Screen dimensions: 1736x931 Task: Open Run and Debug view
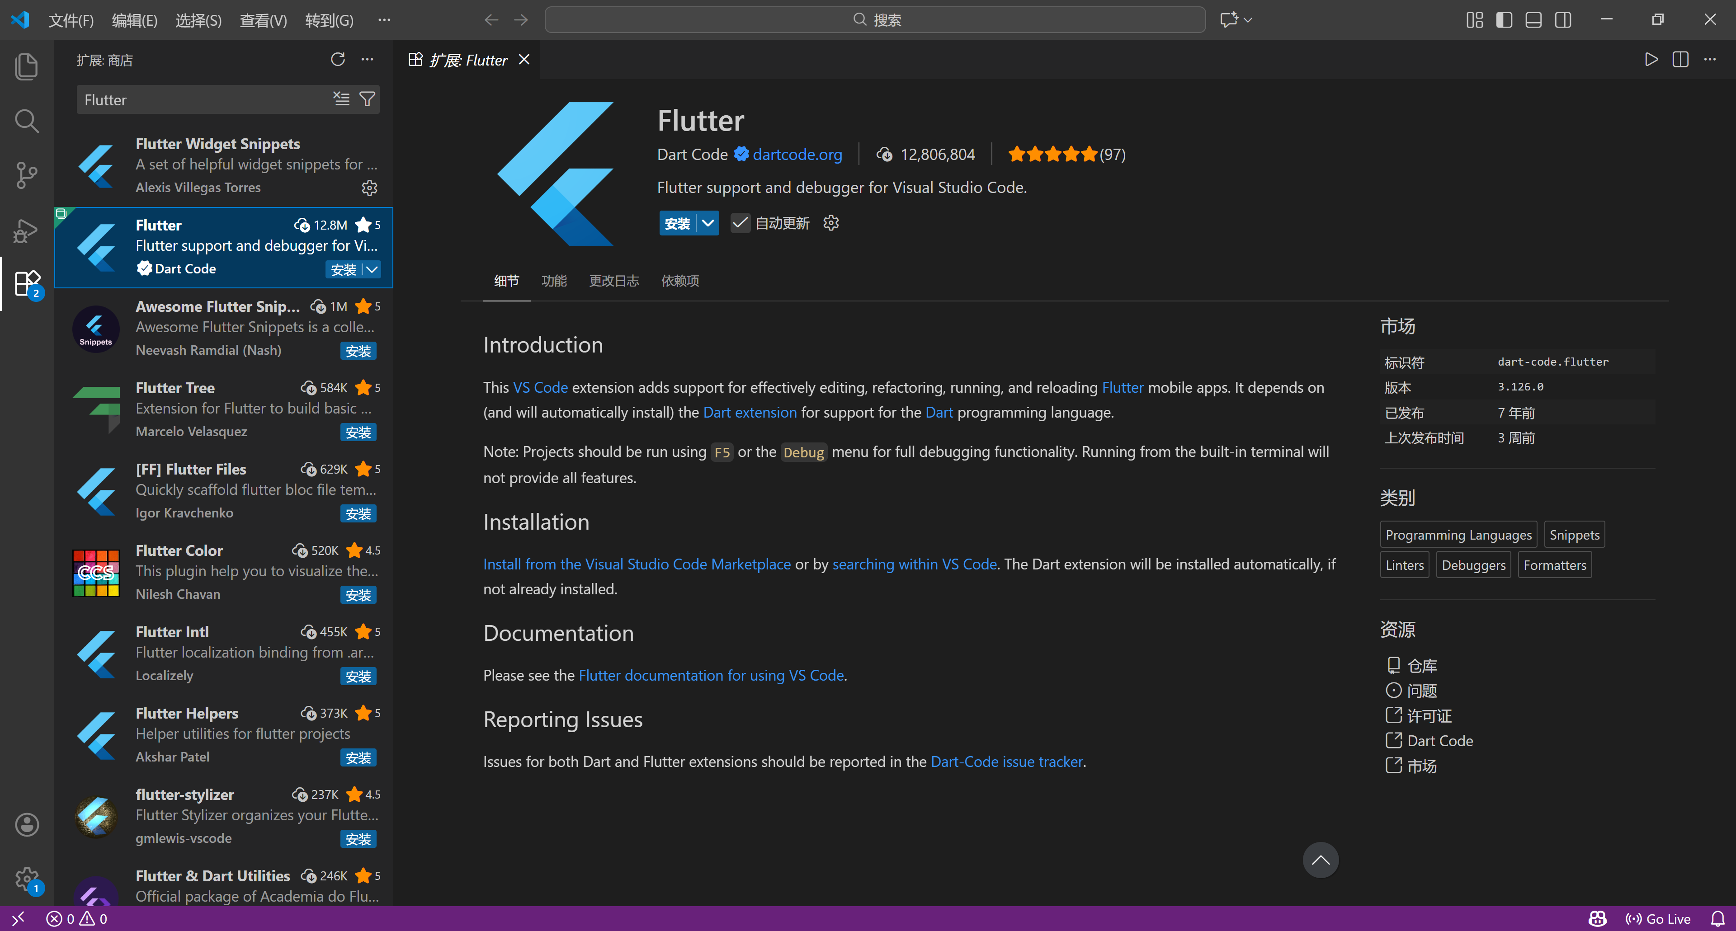tap(26, 230)
